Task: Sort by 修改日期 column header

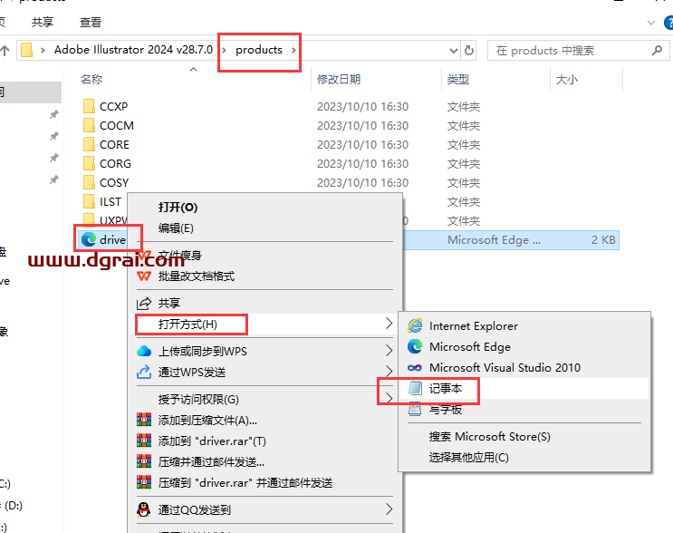Action: point(339,79)
